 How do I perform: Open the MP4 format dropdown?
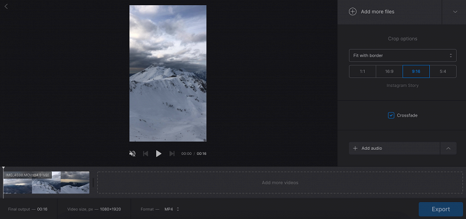172,209
